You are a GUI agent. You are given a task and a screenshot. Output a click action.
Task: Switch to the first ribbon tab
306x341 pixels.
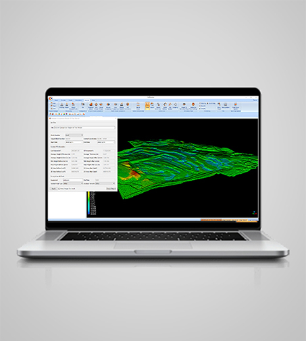tap(56, 100)
